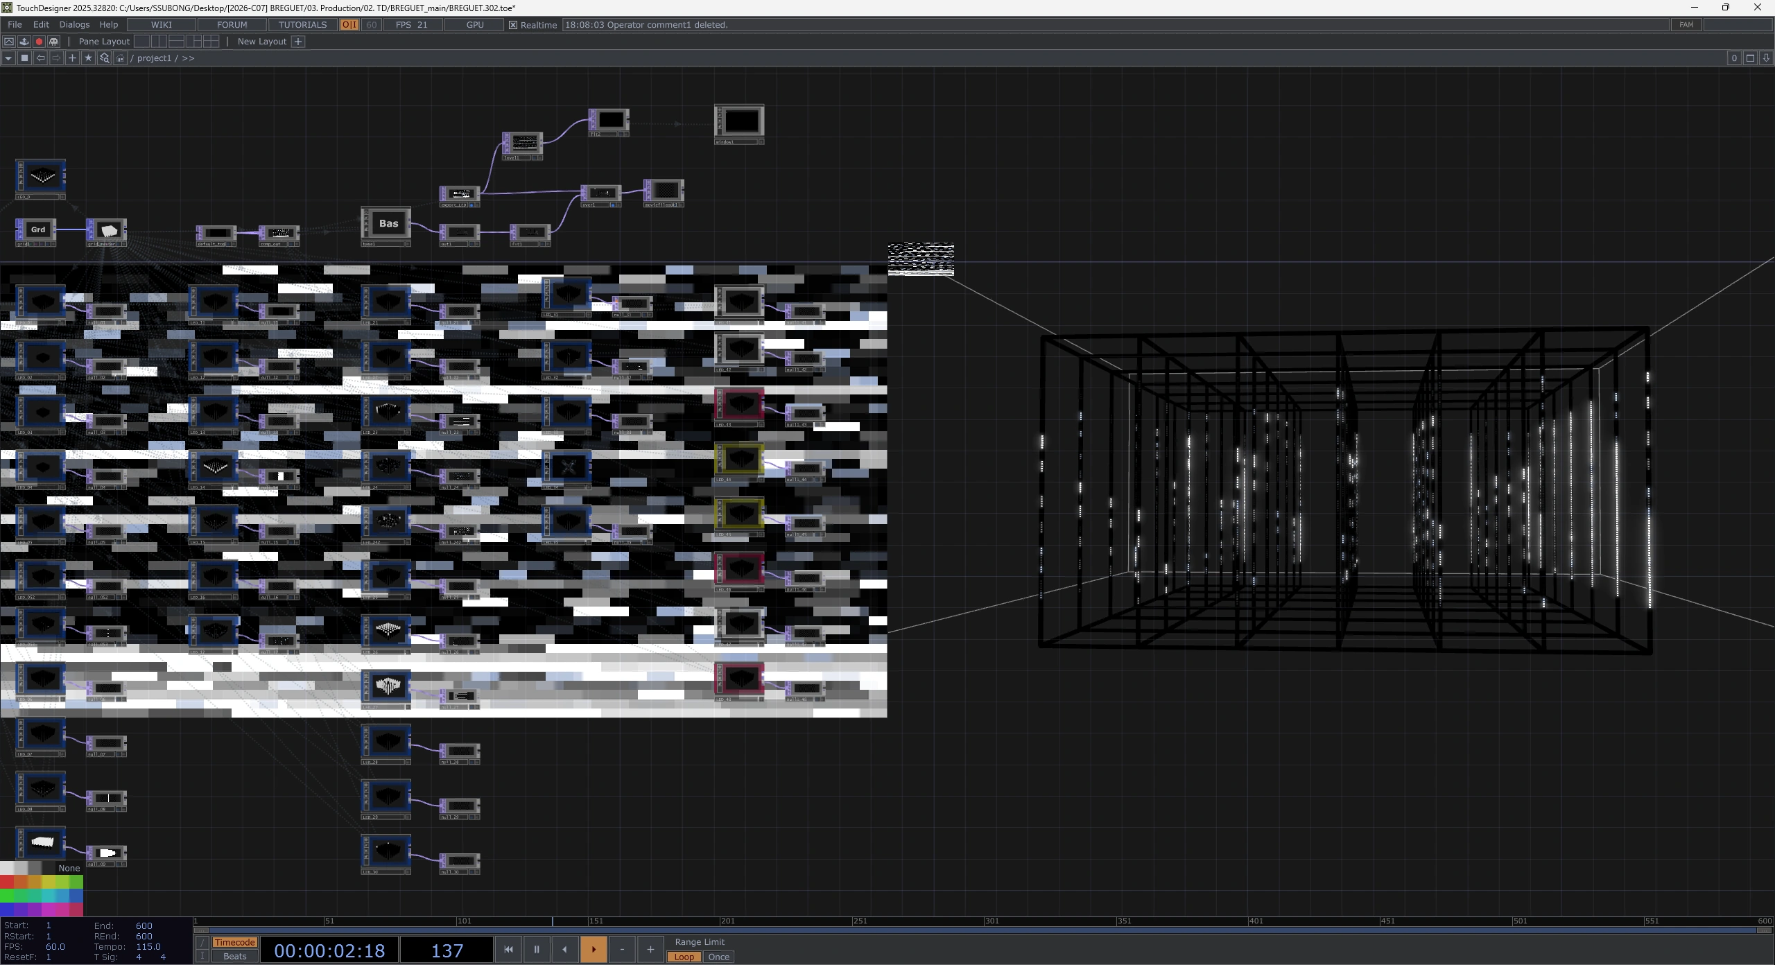Screen dimensions: 1775x965
Task: Click the 0 button at pane bar right
Action: [1734, 58]
